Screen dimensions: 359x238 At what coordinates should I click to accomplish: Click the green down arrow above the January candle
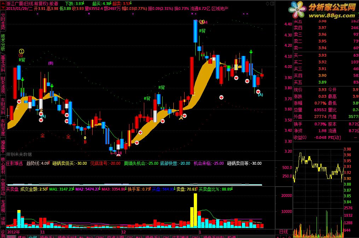coord(251,52)
